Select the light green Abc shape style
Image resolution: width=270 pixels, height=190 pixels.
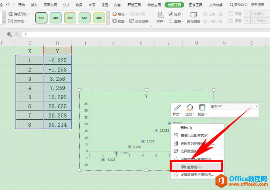coord(85,18)
